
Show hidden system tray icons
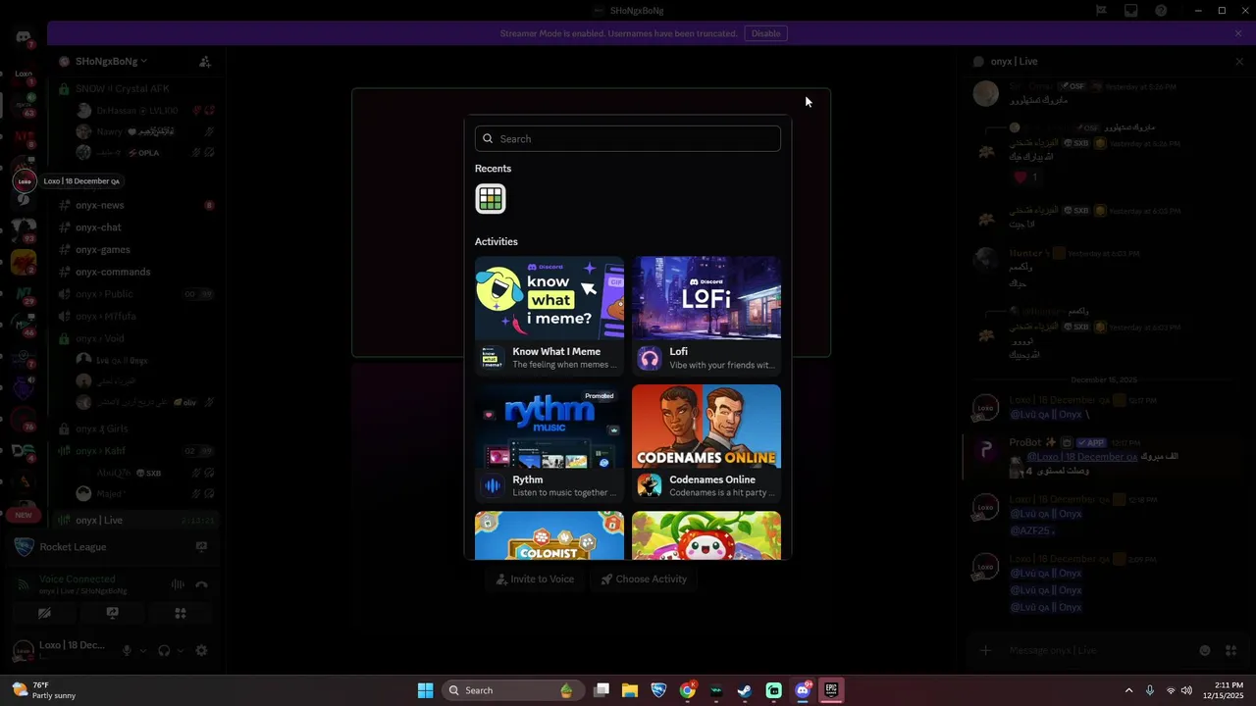(1128, 690)
